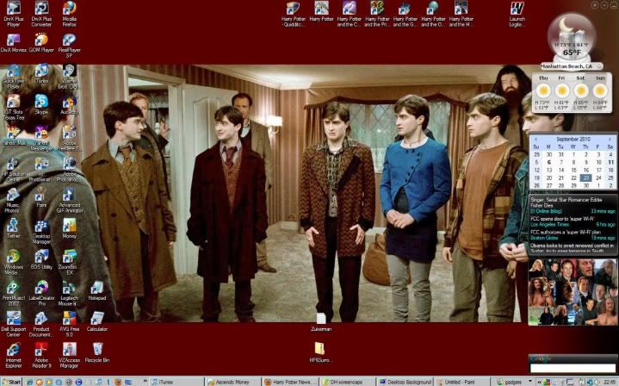Select the Zukerman file on the desktop

tap(321, 322)
